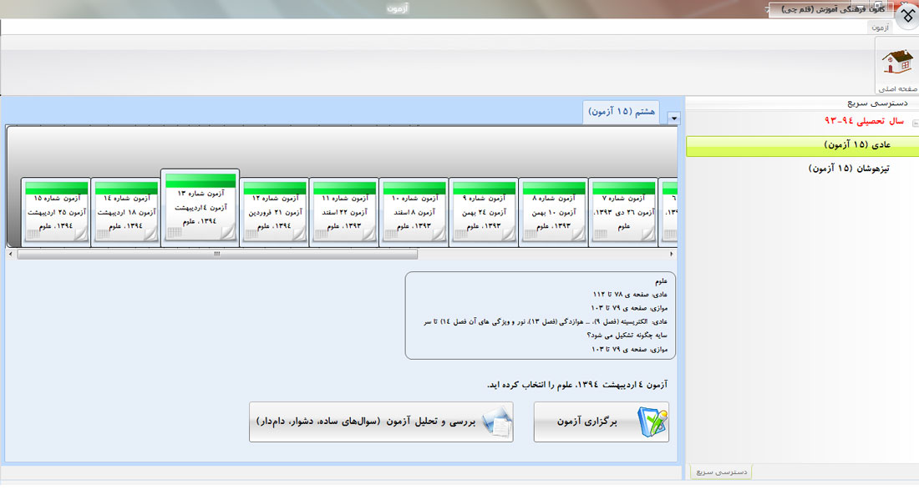Select exam card number 7 (آزمون شماره ۷)

coord(622,212)
